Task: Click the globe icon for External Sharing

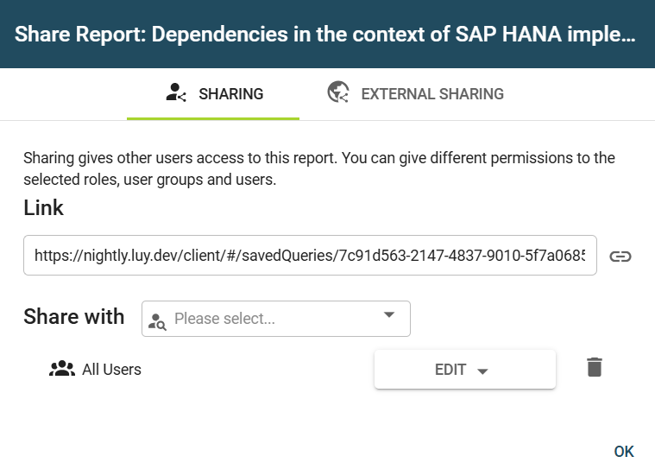Action: 338,93
